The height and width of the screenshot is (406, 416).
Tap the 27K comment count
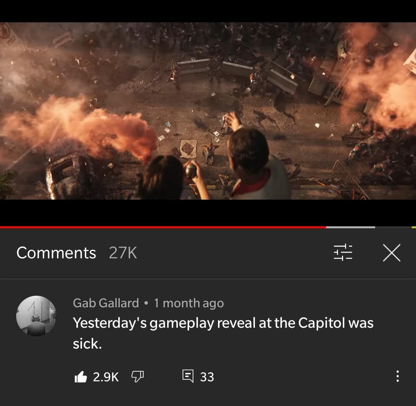123,253
